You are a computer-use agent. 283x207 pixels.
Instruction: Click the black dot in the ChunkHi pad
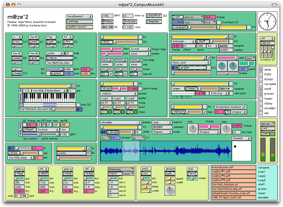point(235,146)
